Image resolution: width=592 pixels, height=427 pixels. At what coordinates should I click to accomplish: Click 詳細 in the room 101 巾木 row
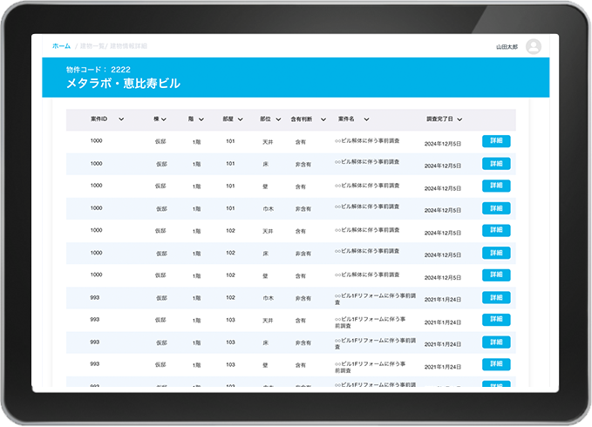pos(496,208)
